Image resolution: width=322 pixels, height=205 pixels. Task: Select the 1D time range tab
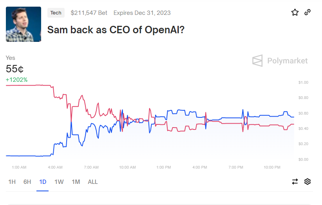pos(43,182)
